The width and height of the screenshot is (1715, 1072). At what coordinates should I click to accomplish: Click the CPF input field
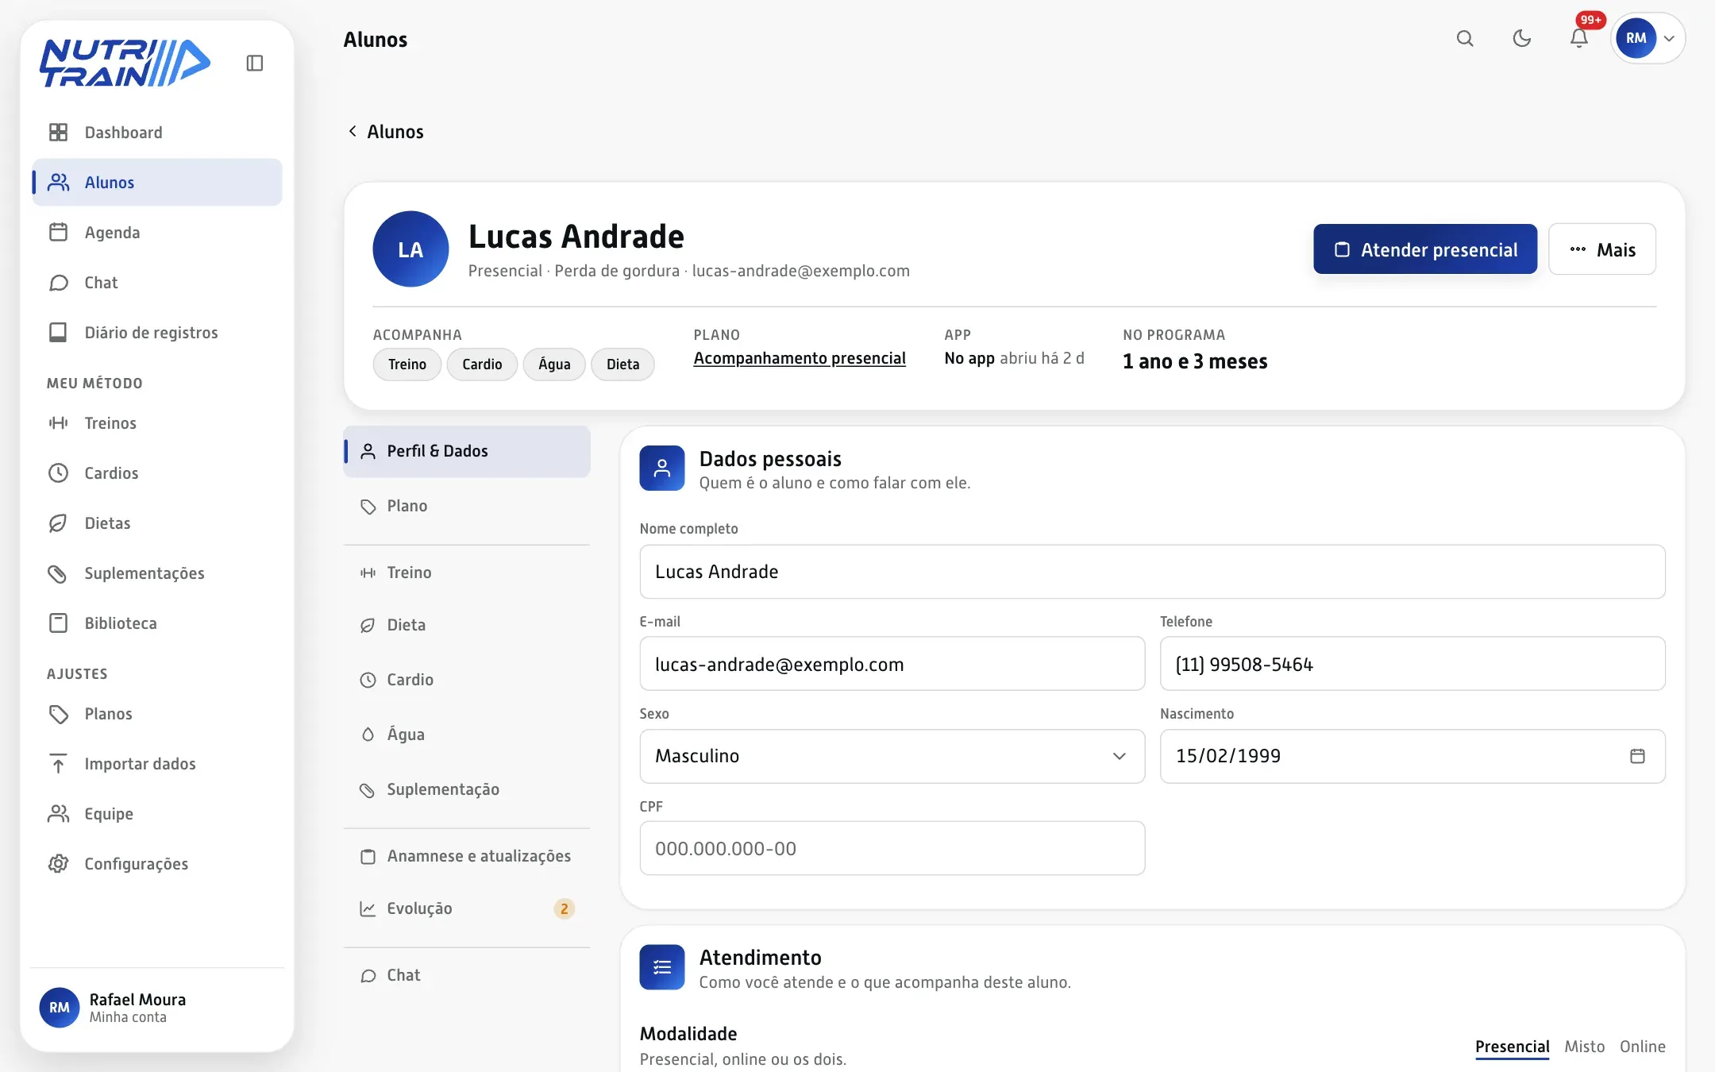(x=892, y=848)
